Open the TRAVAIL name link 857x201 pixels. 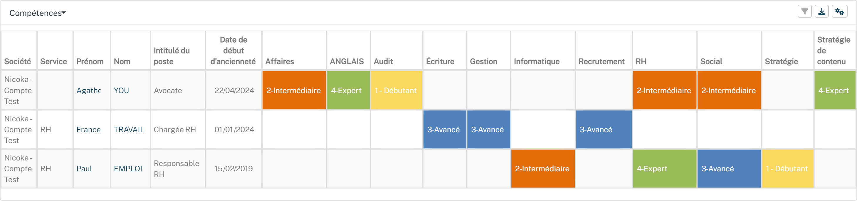(129, 130)
